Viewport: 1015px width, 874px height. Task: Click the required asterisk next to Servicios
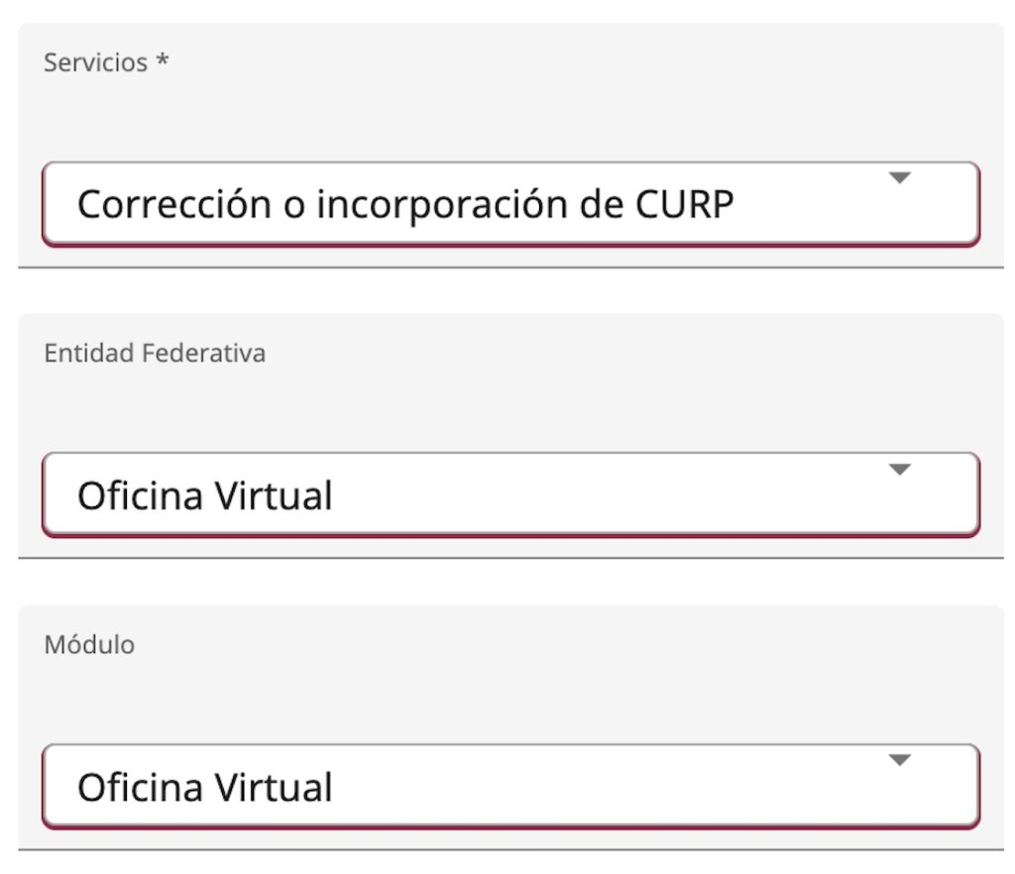[163, 61]
